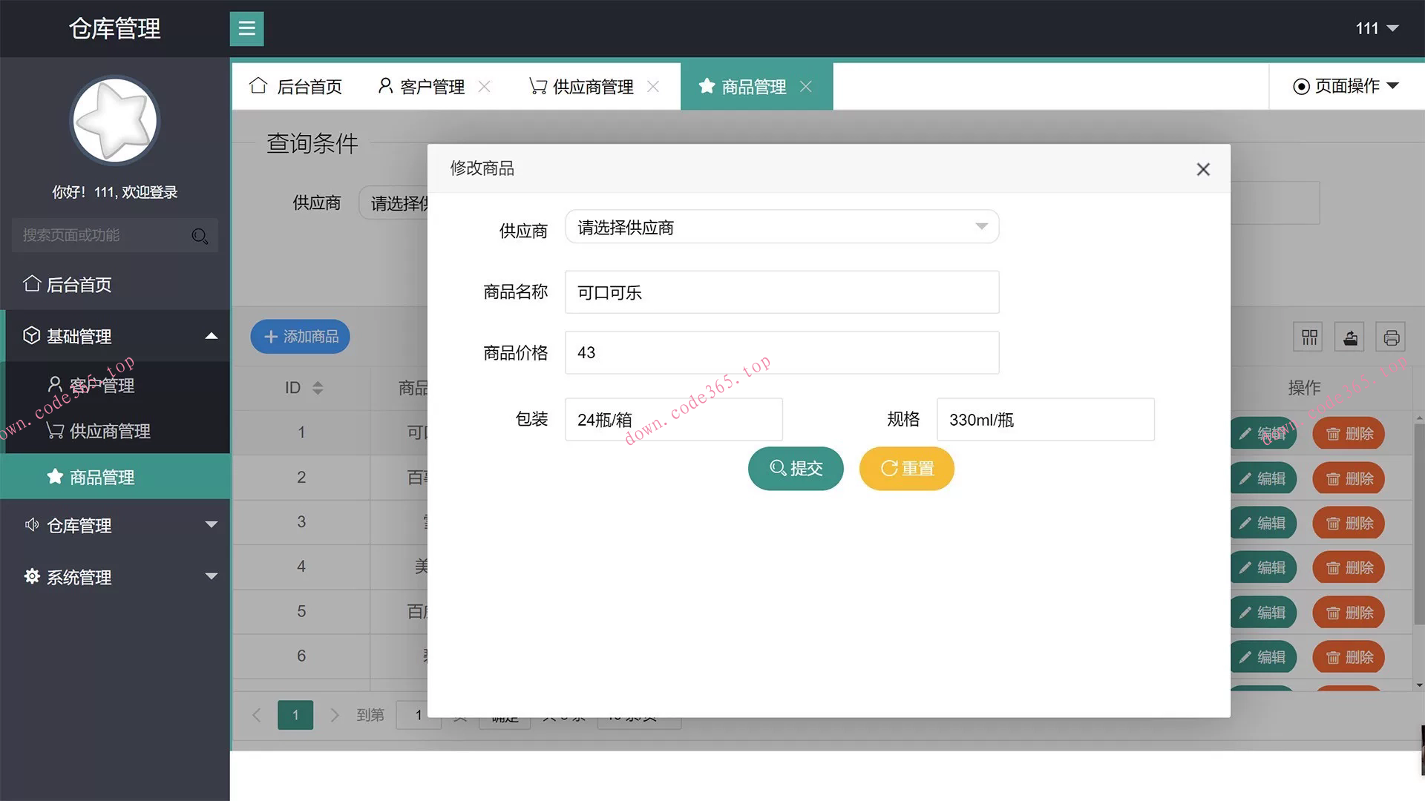Open the 请选择供应商 dropdown in the dialog
This screenshot has width=1425, height=801.
tap(781, 227)
